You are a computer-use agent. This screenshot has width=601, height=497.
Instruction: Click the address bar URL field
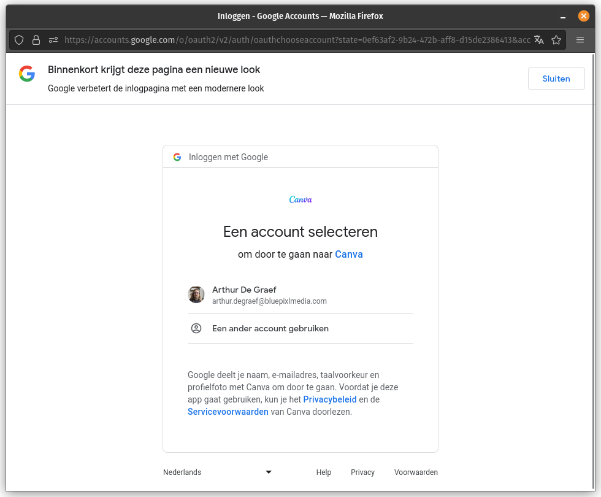[x=297, y=40]
